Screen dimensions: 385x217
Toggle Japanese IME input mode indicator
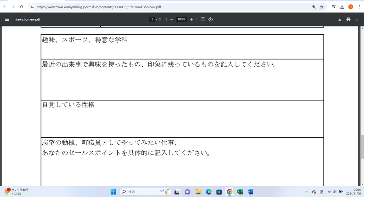(322, 192)
